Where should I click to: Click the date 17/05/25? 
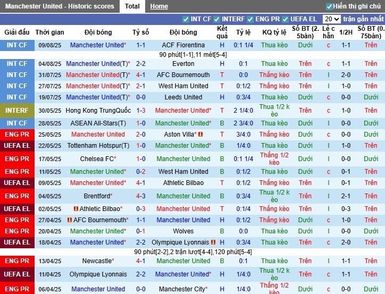pos(50,159)
